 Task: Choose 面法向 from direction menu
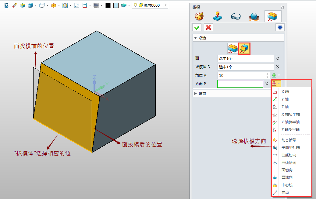point(287,177)
